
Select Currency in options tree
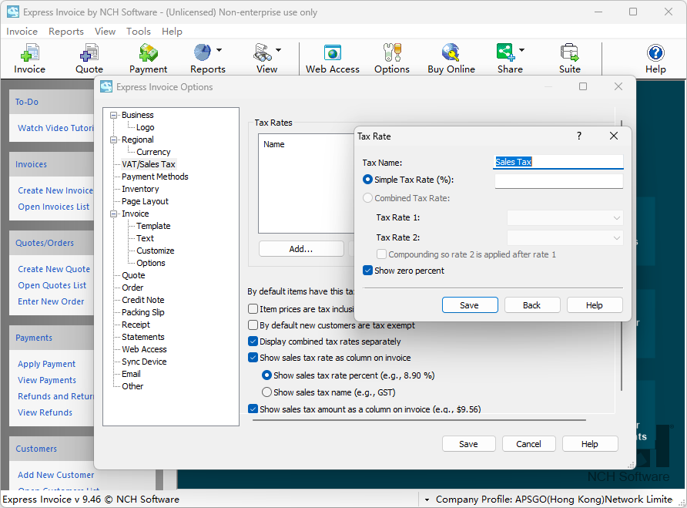pyautogui.click(x=153, y=152)
